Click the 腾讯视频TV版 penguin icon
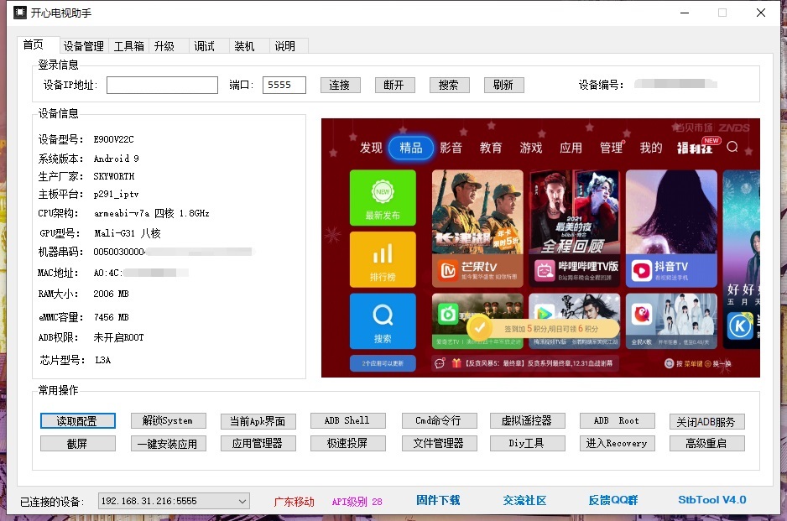787x521 pixels. (544, 313)
